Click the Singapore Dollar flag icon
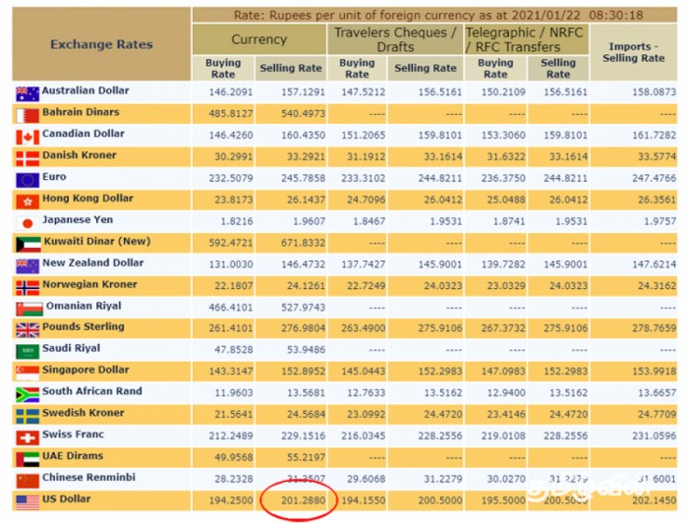The width and height of the screenshot is (688, 523). point(27,373)
